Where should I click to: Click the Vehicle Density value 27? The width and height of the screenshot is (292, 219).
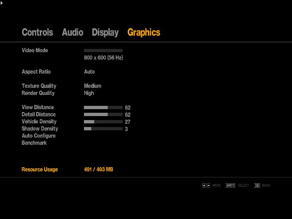tap(127, 122)
